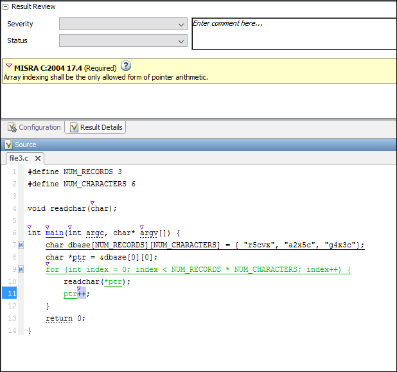Click the macro M marker on line 9
The image size is (397, 372).
pyautogui.click(x=21, y=269)
